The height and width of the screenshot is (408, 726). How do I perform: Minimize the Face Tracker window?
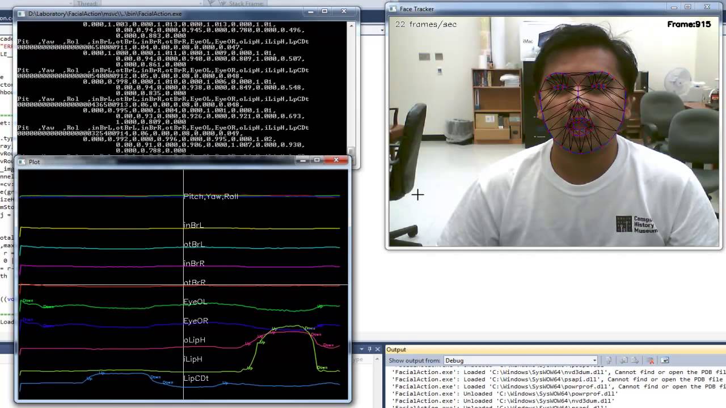click(x=674, y=7)
